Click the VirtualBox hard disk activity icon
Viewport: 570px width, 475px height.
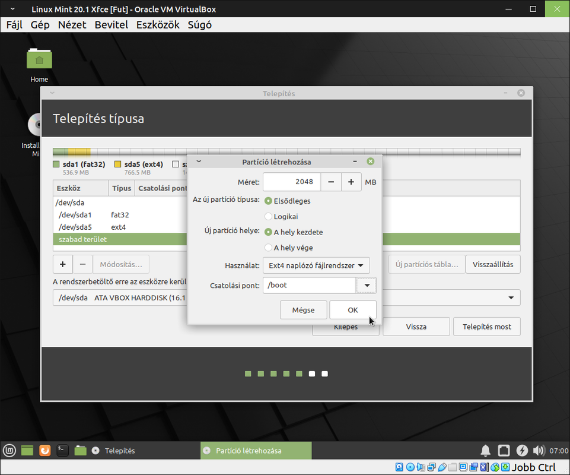(399, 467)
